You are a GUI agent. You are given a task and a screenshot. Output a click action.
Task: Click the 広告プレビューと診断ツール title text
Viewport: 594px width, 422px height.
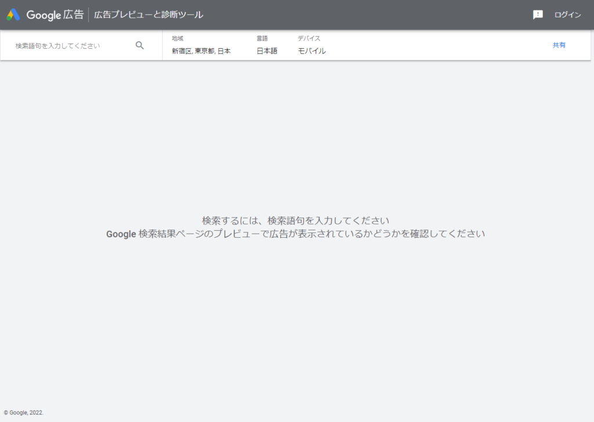point(148,14)
